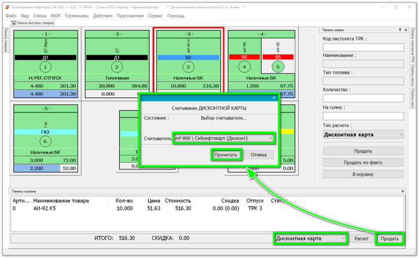Viewport: 419px width, 258px height.
Task: Open the Сервис menu
Action: 155,16
